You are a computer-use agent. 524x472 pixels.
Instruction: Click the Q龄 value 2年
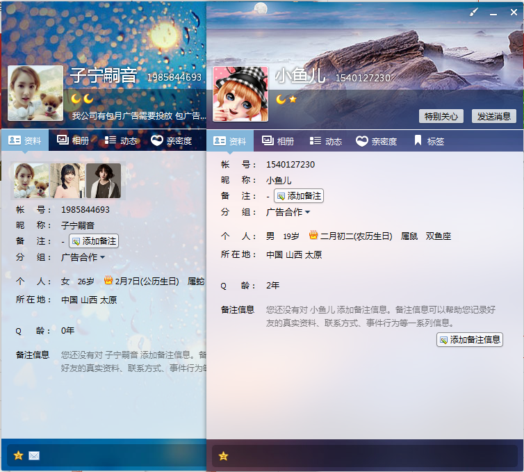point(272,286)
